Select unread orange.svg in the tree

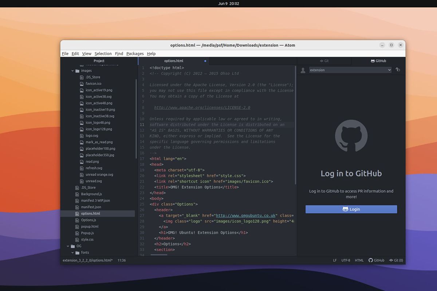tap(99, 175)
